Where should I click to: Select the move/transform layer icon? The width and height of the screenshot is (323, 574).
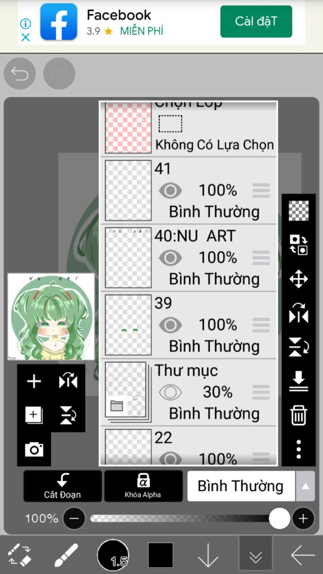click(298, 279)
